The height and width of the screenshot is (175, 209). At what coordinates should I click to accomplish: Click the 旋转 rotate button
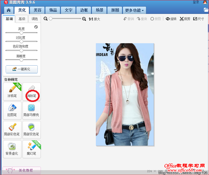tap(171, 19)
